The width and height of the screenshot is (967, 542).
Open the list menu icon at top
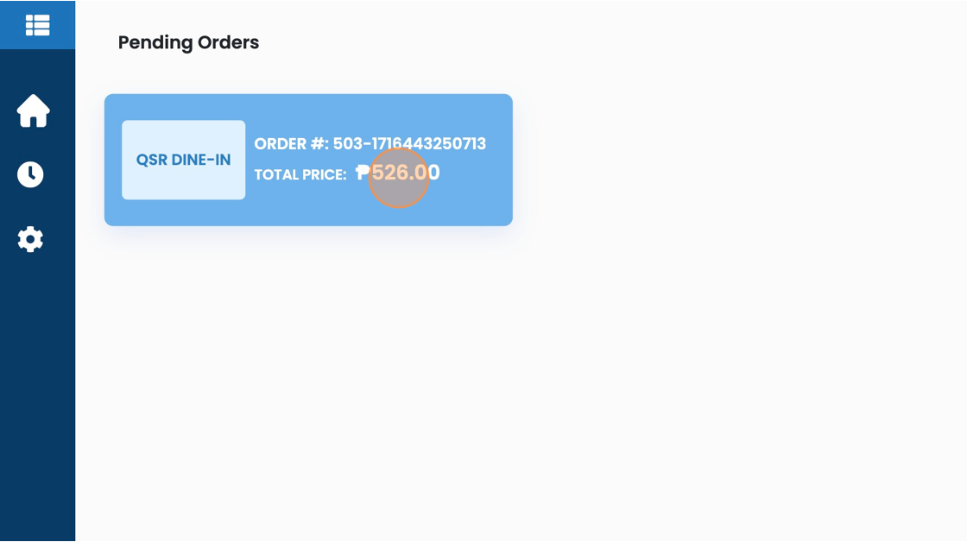38,25
